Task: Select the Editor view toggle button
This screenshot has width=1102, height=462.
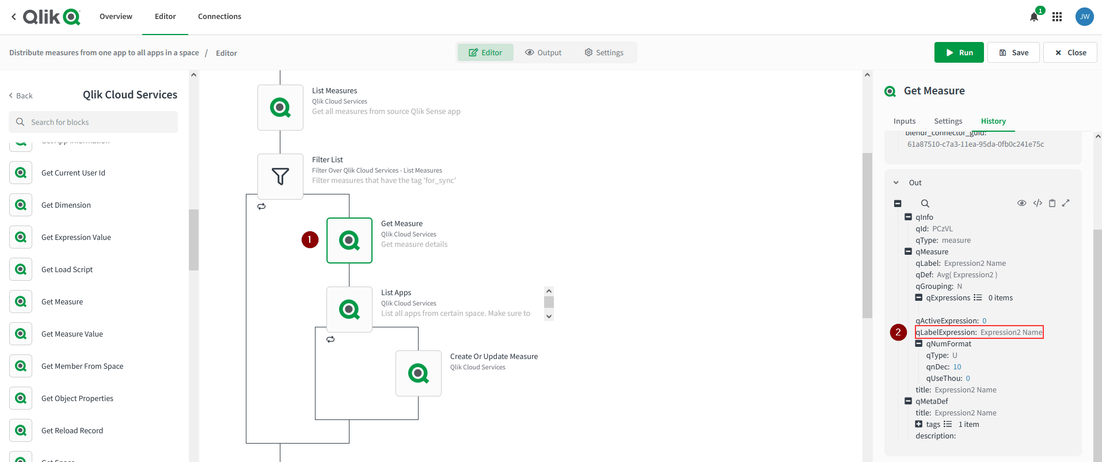Action: [485, 52]
